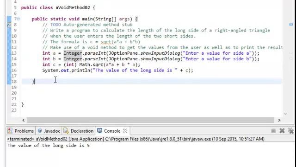Click showInputDialog on line 14
Screen dimensions: 296x167
tap(160, 59)
